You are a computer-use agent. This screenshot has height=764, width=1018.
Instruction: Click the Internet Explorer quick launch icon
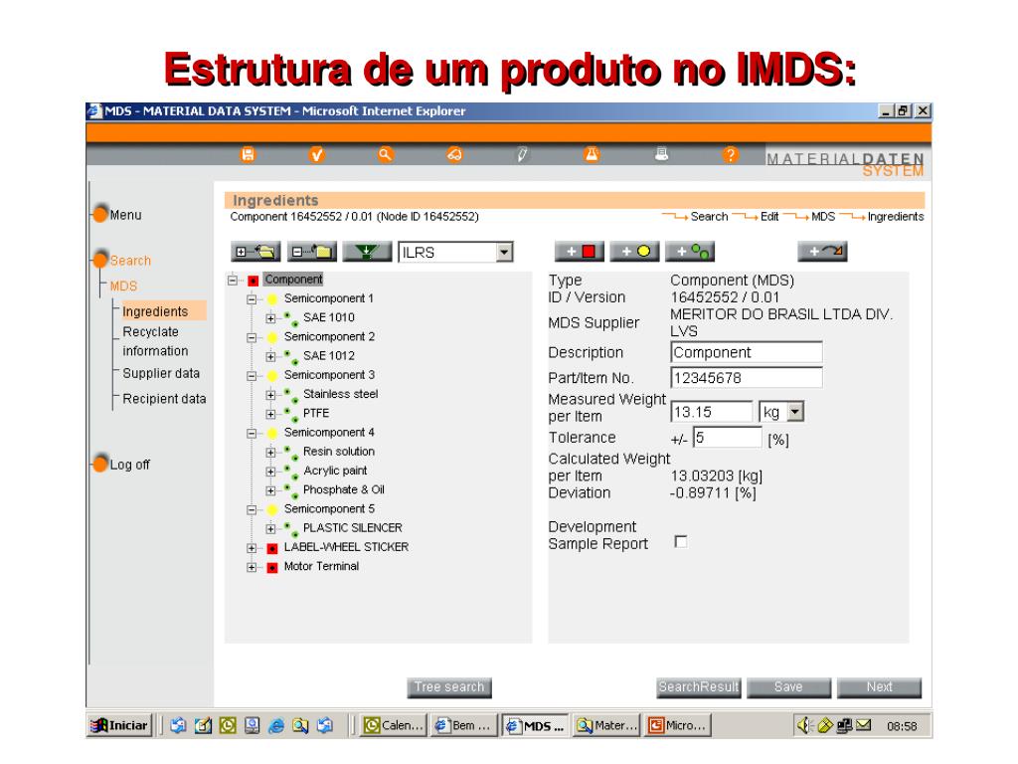(x=276, y=725)
